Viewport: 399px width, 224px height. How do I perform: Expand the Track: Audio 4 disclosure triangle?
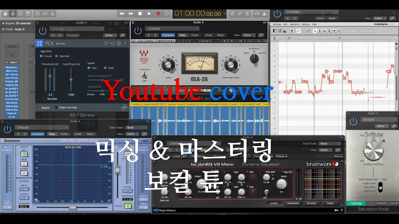coord(3,29)
